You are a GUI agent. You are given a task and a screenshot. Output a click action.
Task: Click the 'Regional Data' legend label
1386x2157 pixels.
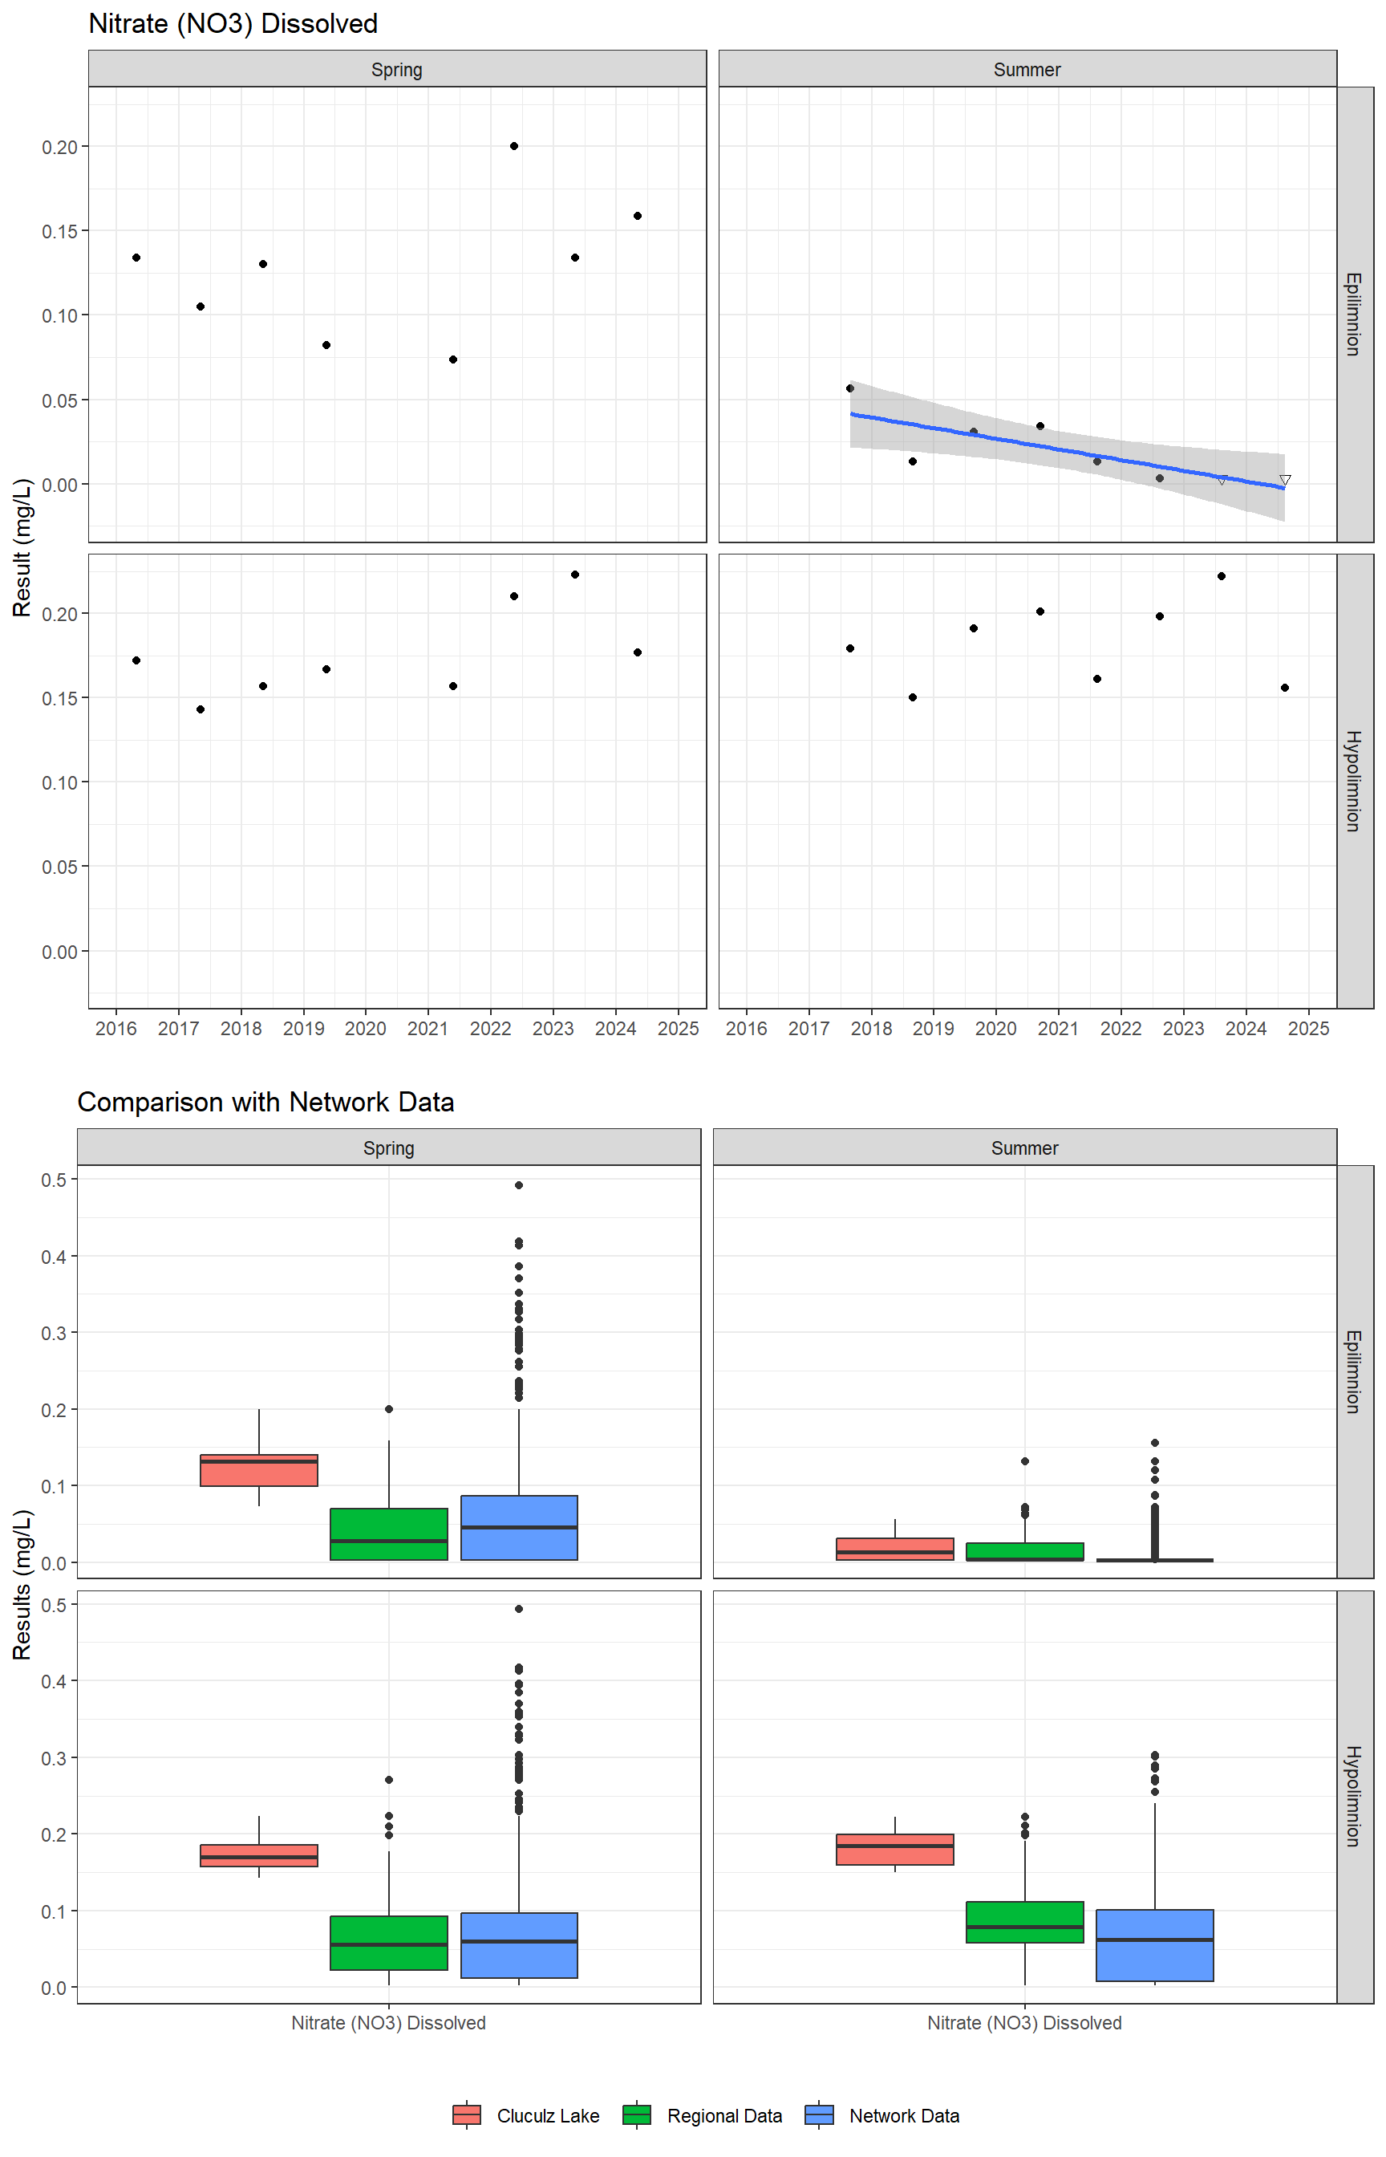tap(724, 2115)
